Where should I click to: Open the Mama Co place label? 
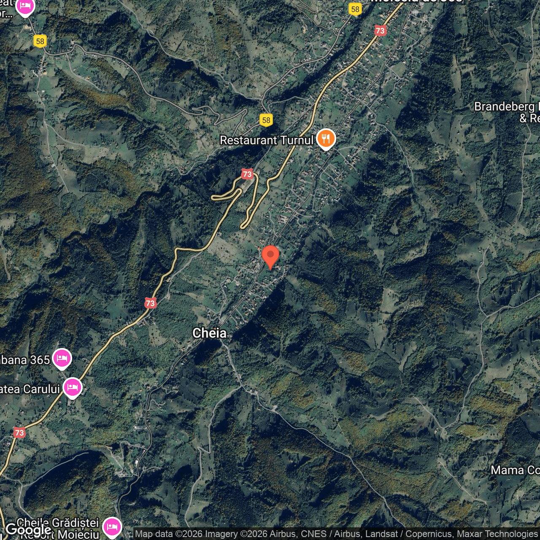click(x=515, y=470)
